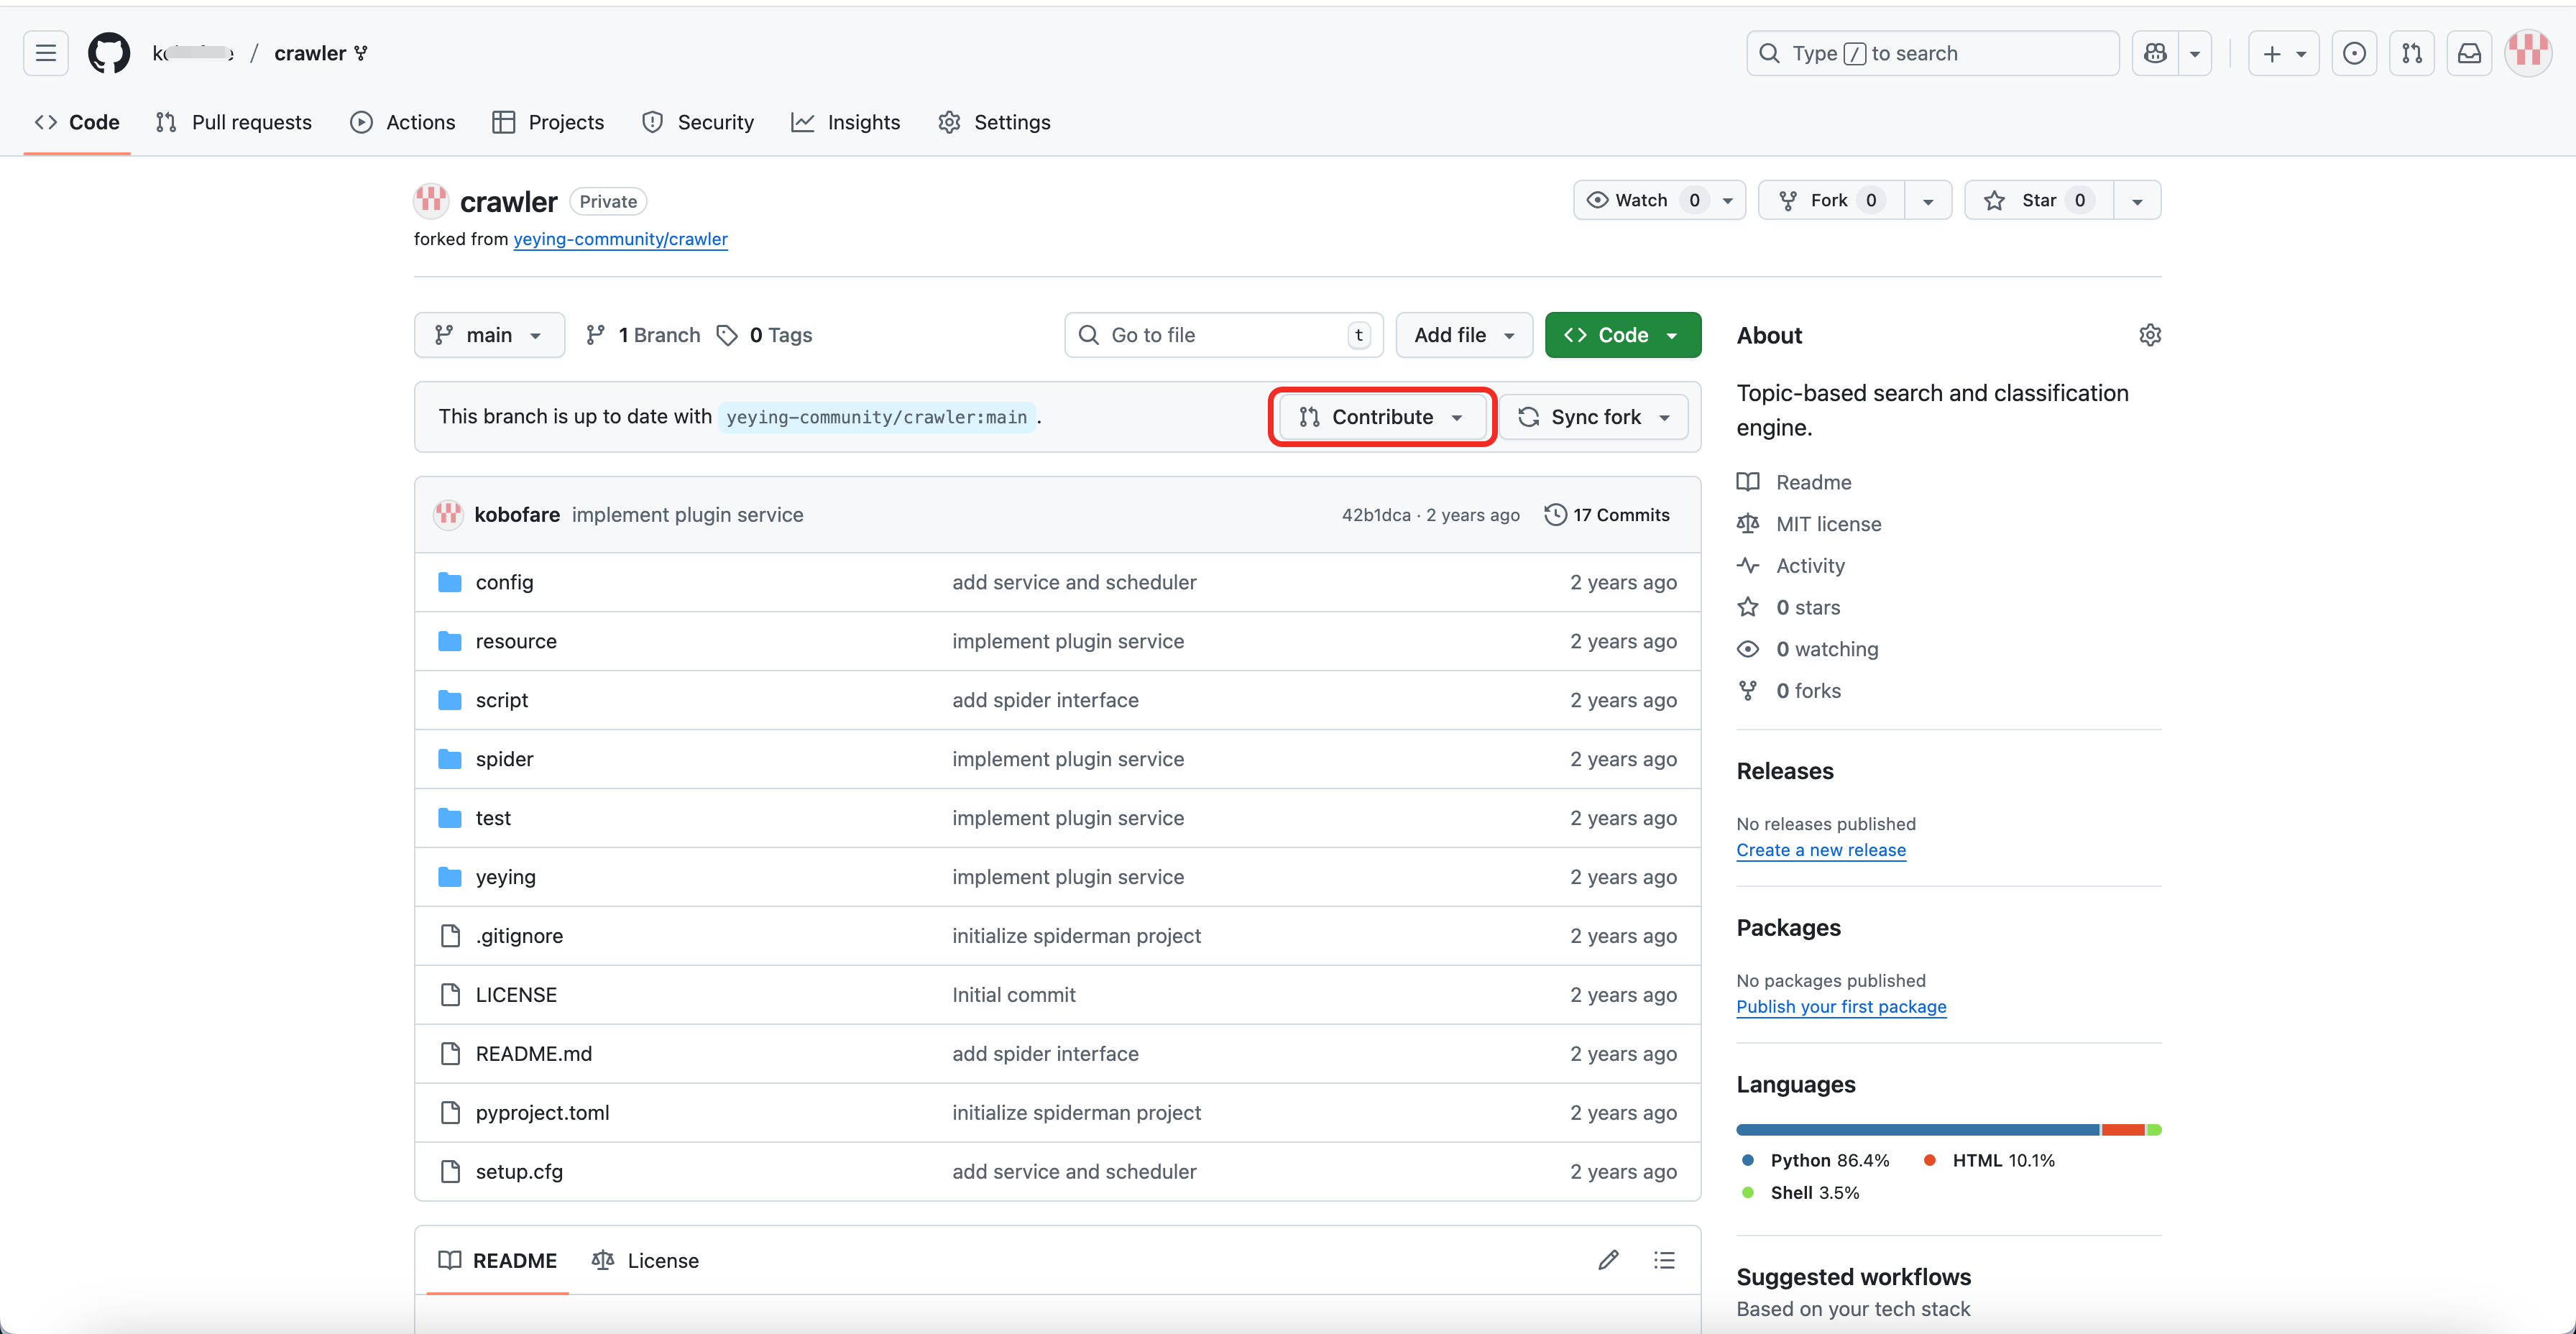
Task: Open the yeying-community/crawler fork source link
Action: click(x=620, y=239)
